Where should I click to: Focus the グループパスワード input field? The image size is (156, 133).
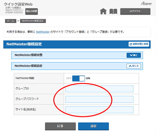click(x=99, y=99)
